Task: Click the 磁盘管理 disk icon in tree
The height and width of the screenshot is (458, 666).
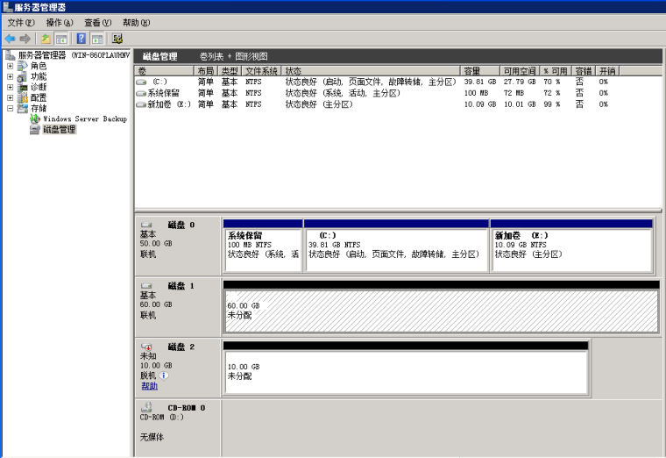Action: [35, 130]
